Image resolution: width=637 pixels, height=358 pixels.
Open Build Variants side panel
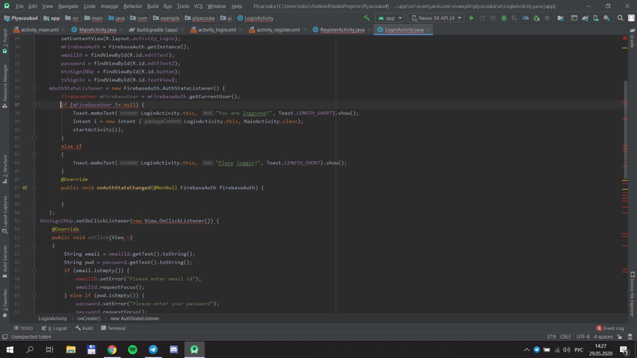5,262
